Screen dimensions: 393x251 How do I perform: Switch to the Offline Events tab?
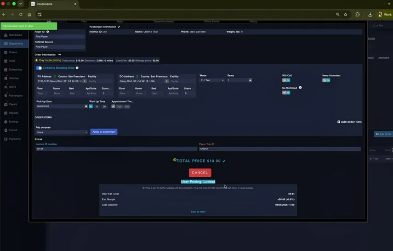211,22
